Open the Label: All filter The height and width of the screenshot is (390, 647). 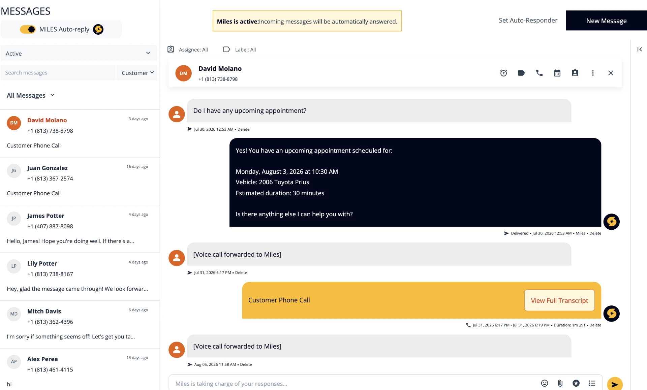click(240, 50)
